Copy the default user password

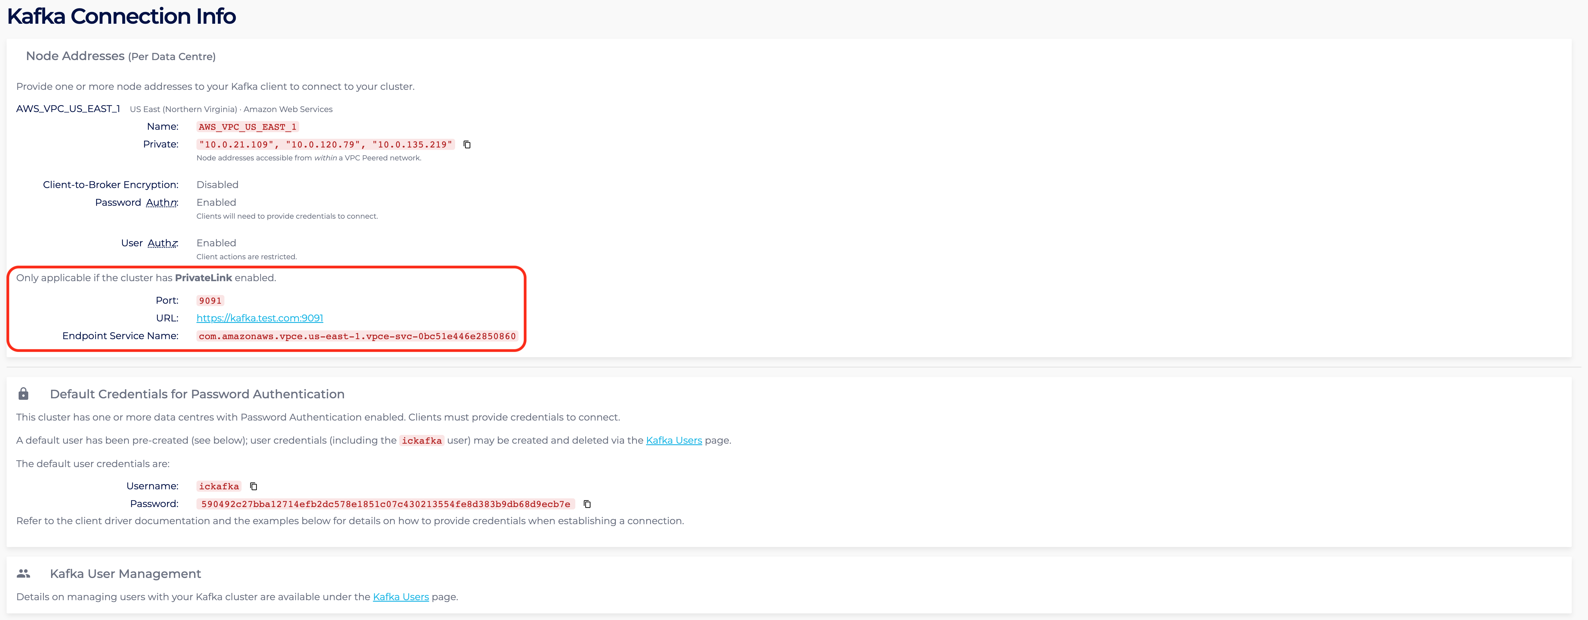click(x=588, y=504)
